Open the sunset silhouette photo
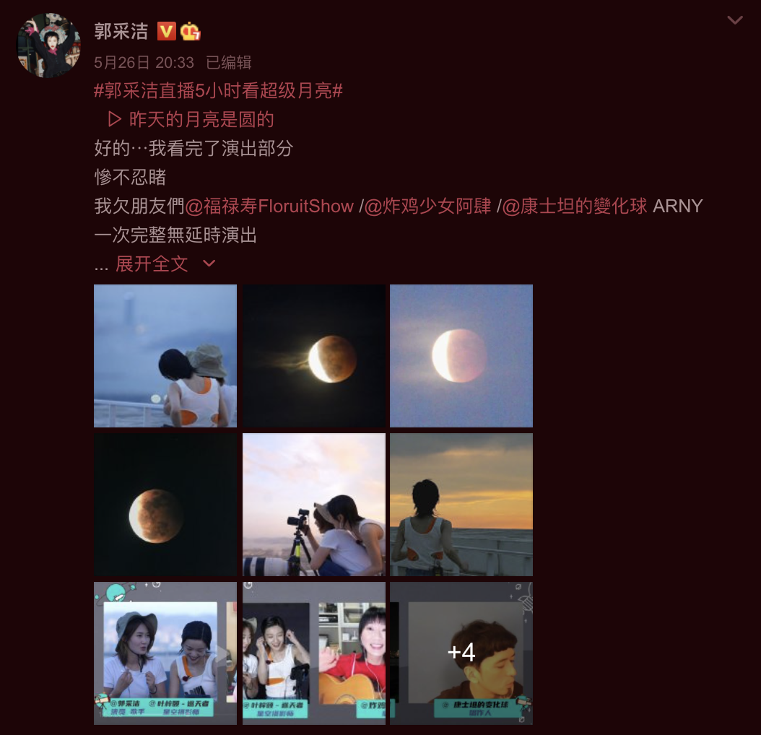This screenshot has width=761, height=735. point(461,505)
